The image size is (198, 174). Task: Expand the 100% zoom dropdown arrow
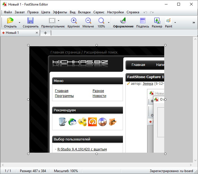(x=109, y=22)
